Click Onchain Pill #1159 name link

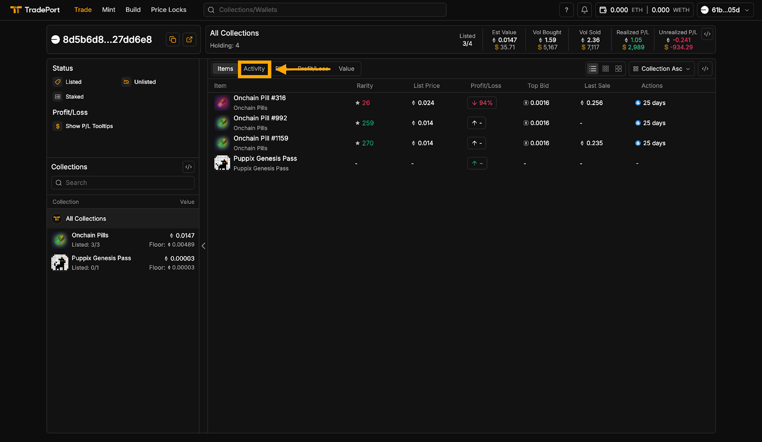coord(261,139)
